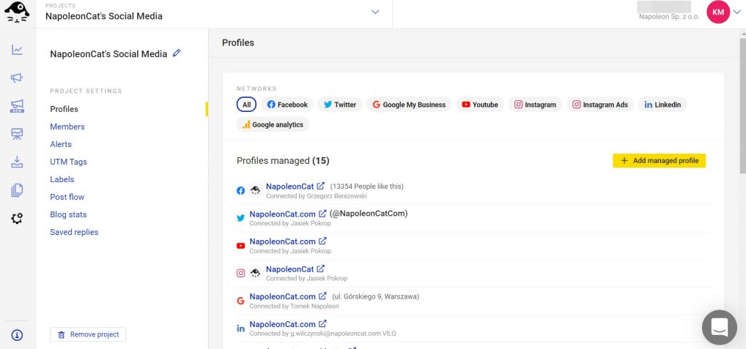Click the Facebook icon beside NapoleonCat row
Screen dimensions: 746x349
pos(241,190)
